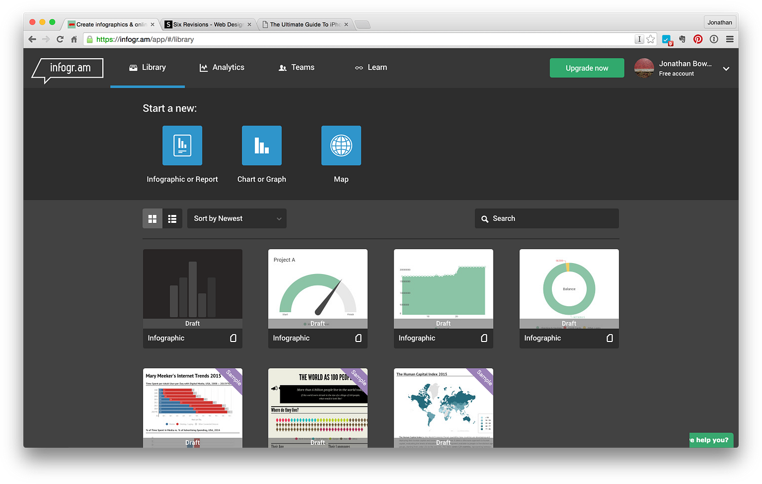Click the browser home icon

point(74,39)
